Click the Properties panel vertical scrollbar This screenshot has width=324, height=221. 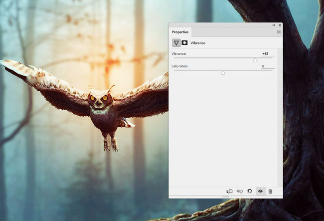[x=280, y=118]
